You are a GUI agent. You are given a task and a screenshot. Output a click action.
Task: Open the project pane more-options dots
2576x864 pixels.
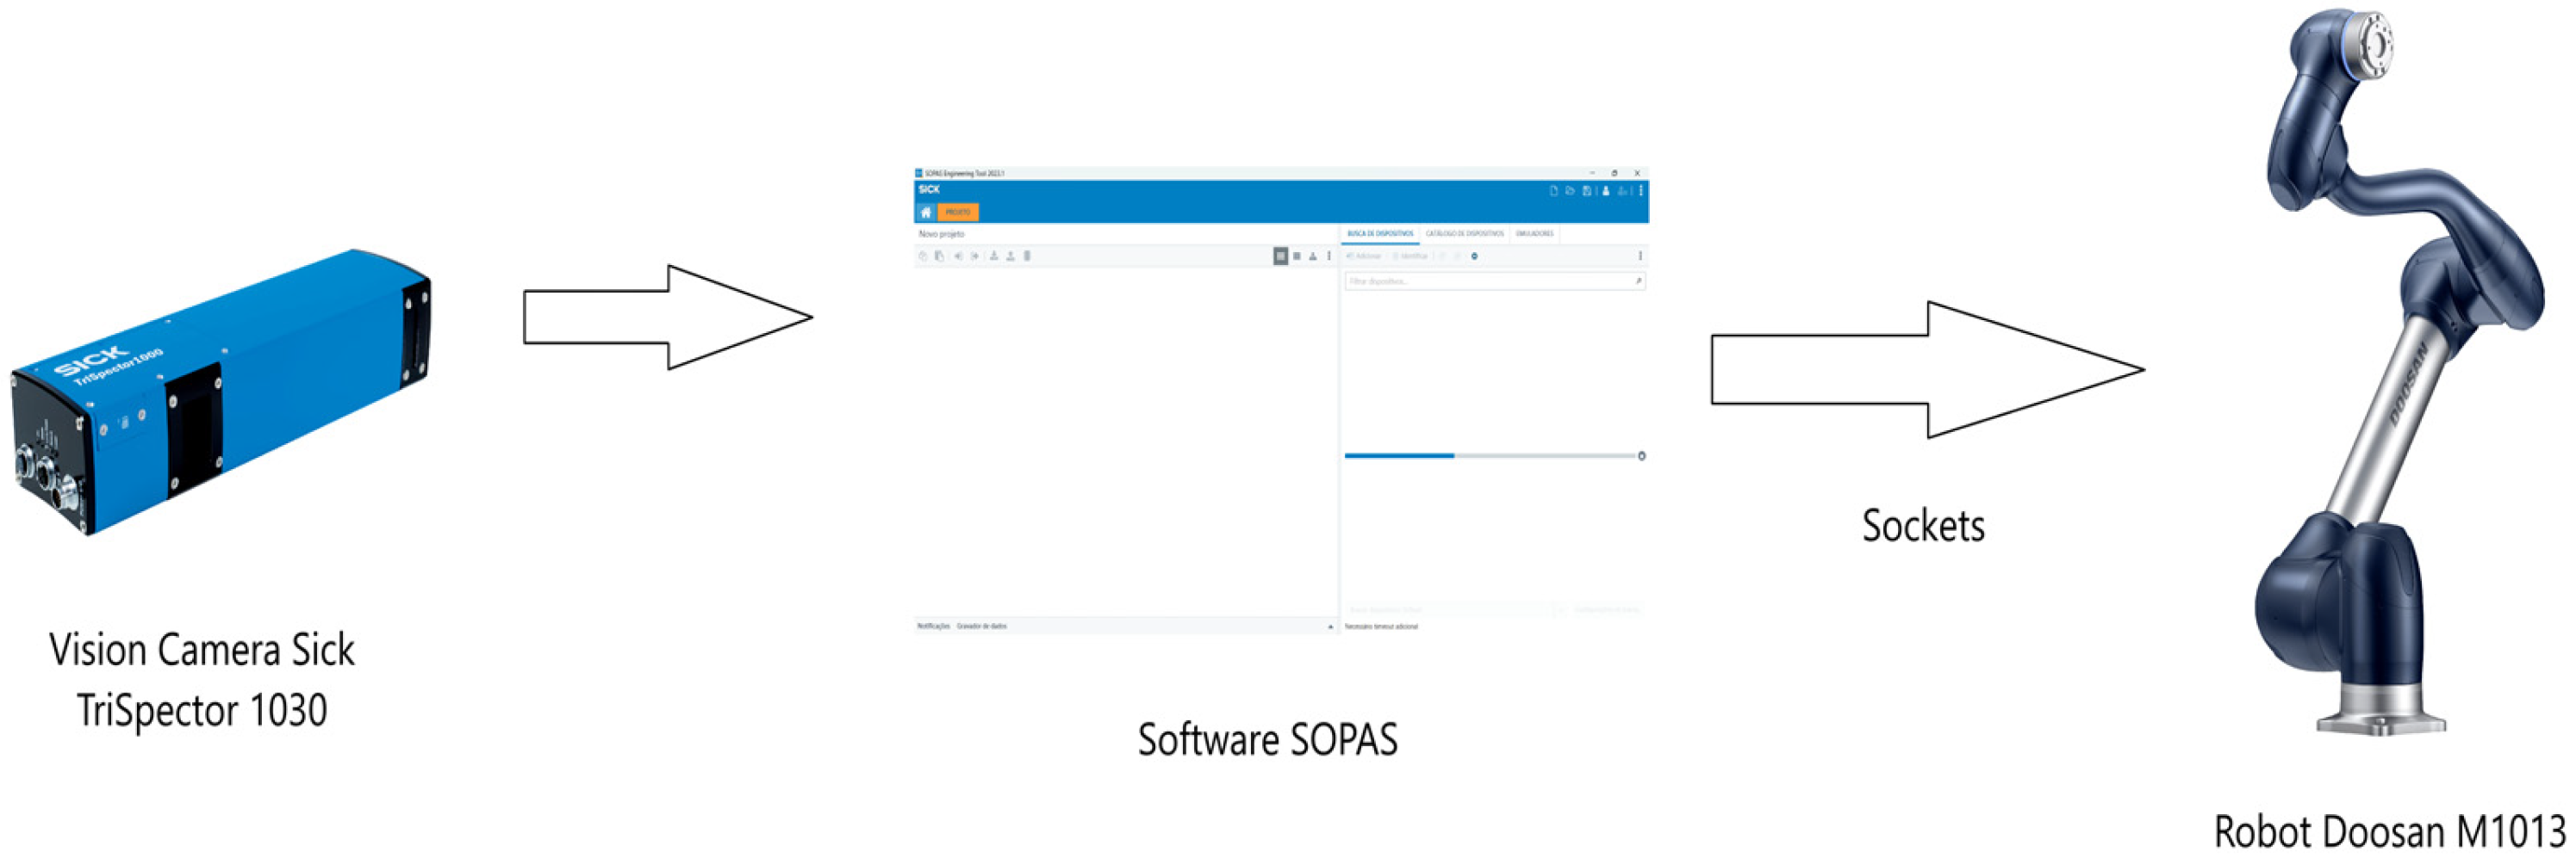(x=1329, y=256)
